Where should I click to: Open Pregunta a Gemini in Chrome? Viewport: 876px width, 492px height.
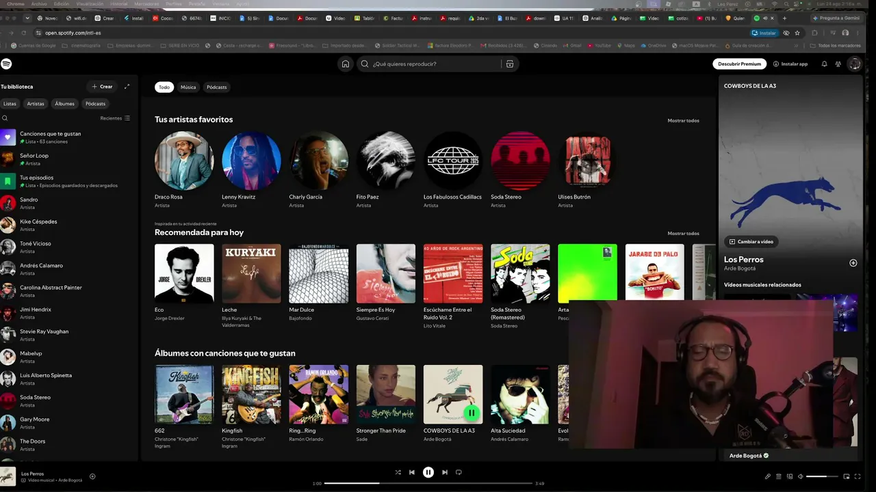tap(835, 18)
